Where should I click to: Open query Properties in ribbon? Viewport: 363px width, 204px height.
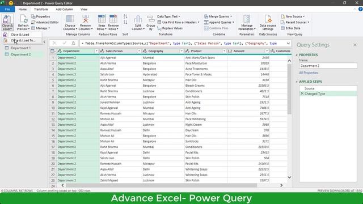point(41,16)
